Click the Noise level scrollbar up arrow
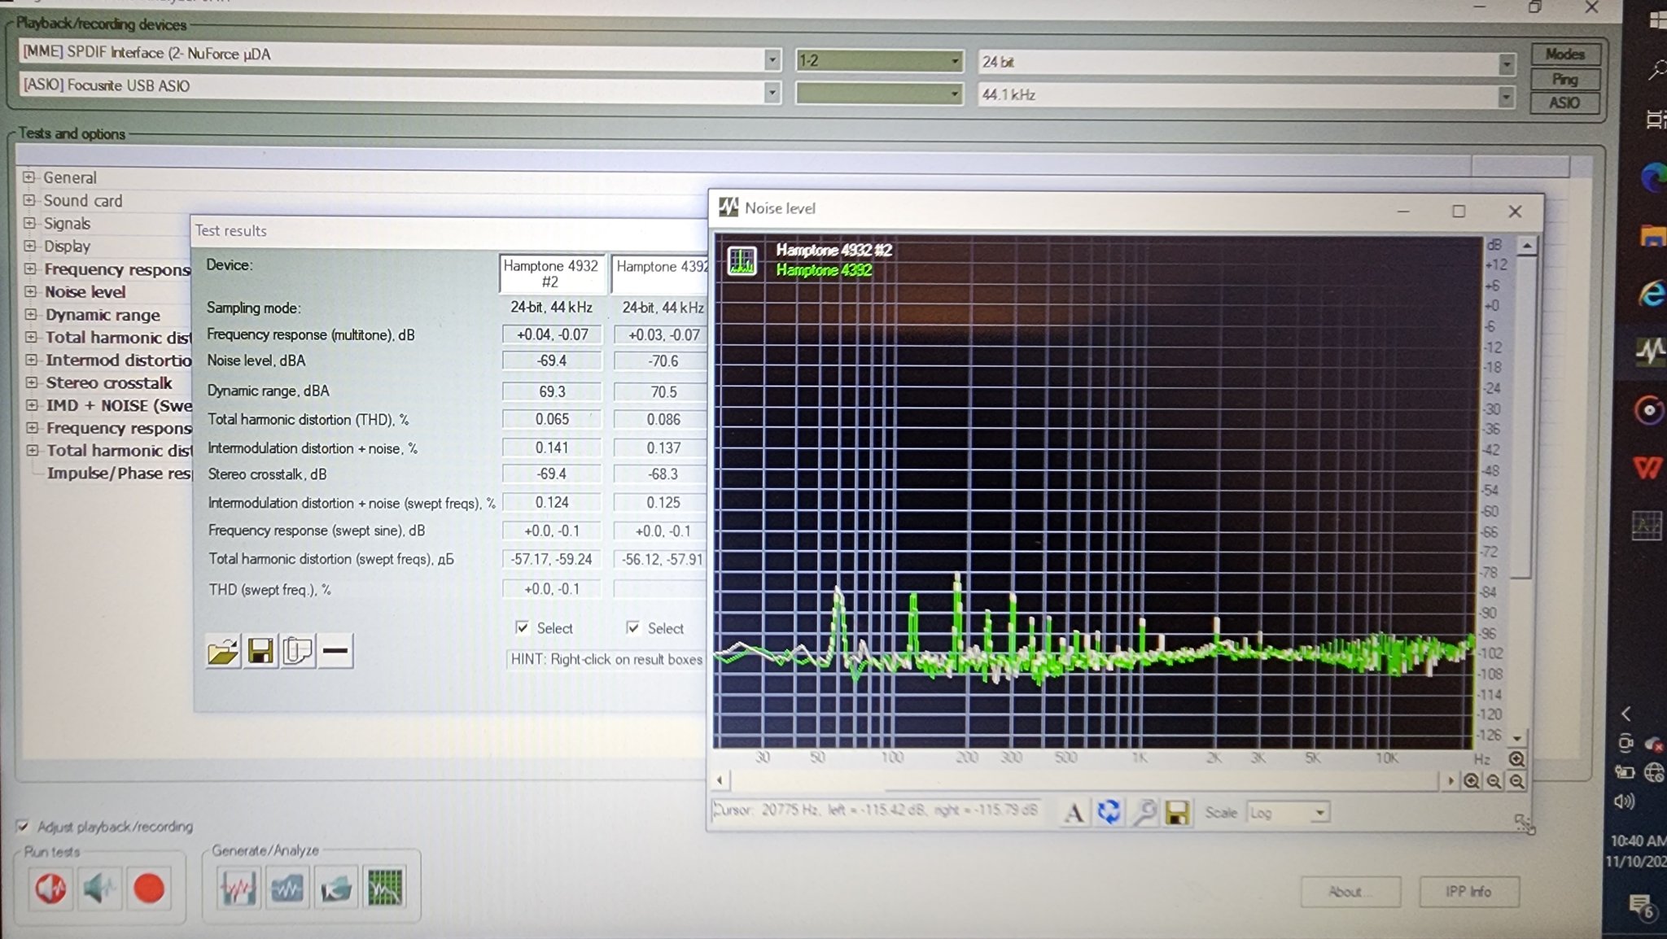The height and width of the screenshot is (939, 1667). 1527,246
